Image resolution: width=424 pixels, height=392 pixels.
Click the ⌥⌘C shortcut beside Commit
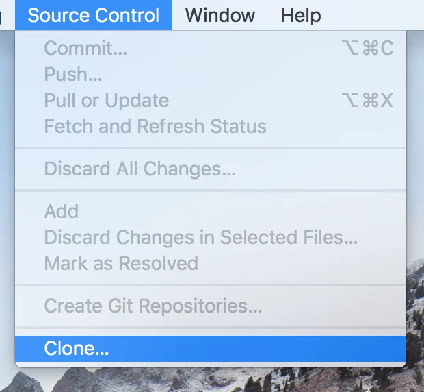tap(367, 48)
